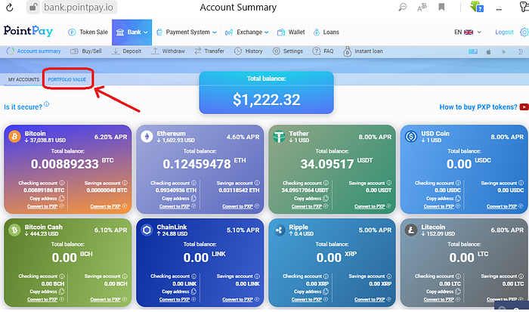Click the lock icon beside the URL

click(33, 7)
